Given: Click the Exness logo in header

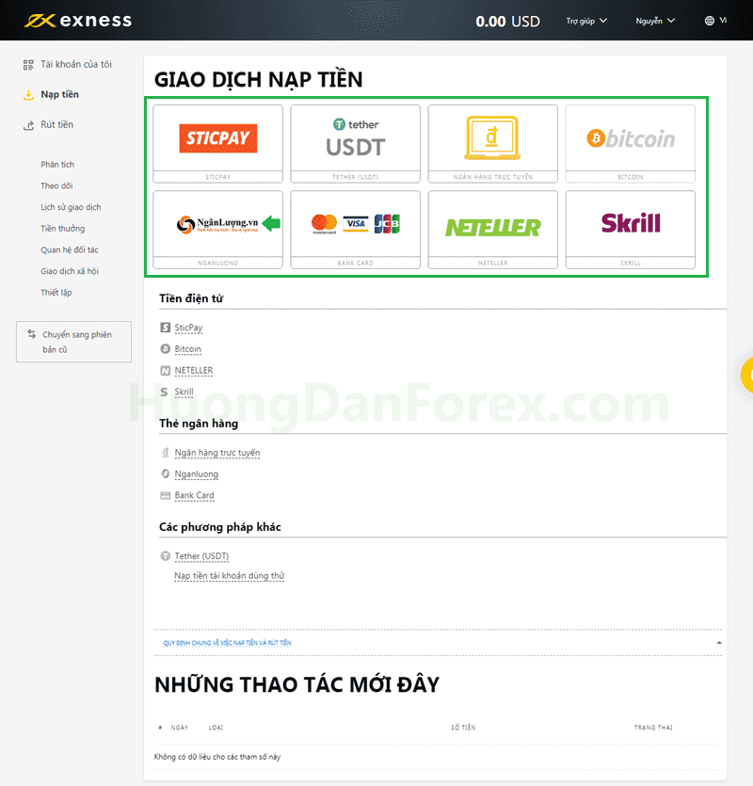Looking at the screenshot, I should [78, 21].
